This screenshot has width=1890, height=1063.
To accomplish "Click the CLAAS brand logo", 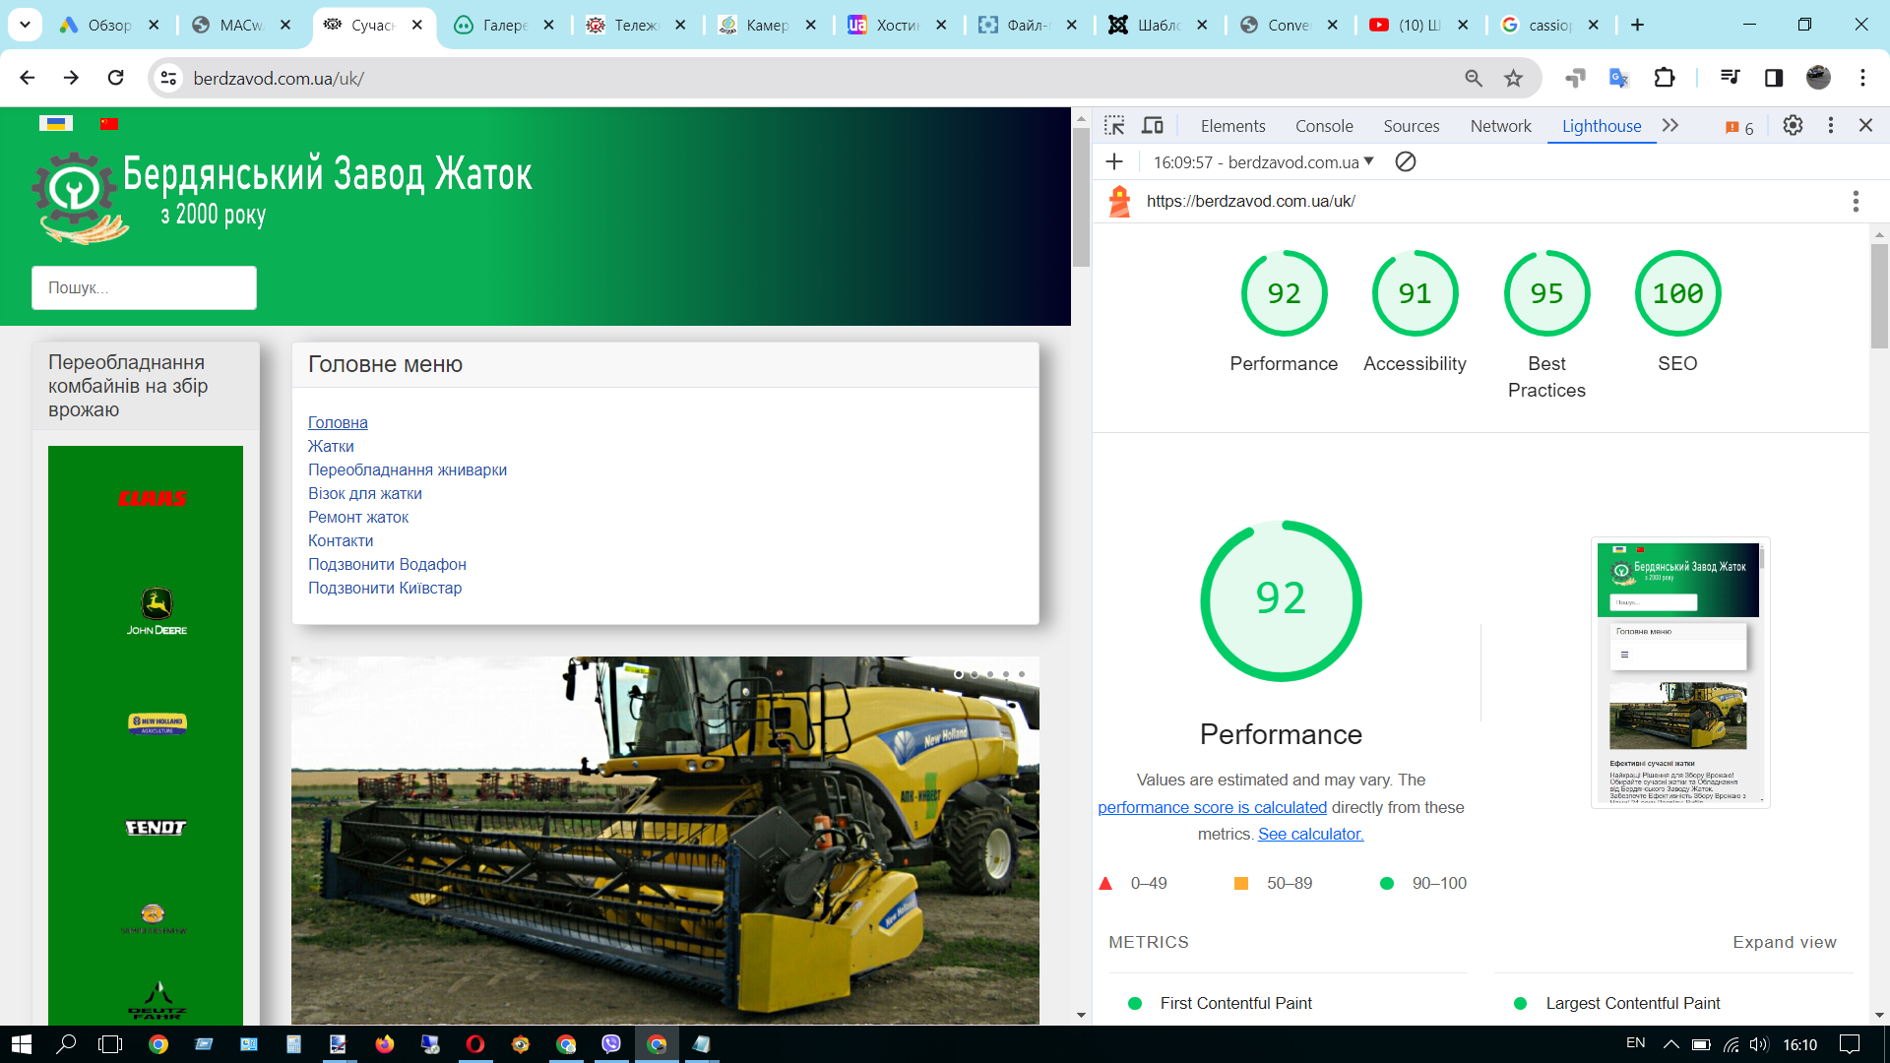I will coord(153,498).
